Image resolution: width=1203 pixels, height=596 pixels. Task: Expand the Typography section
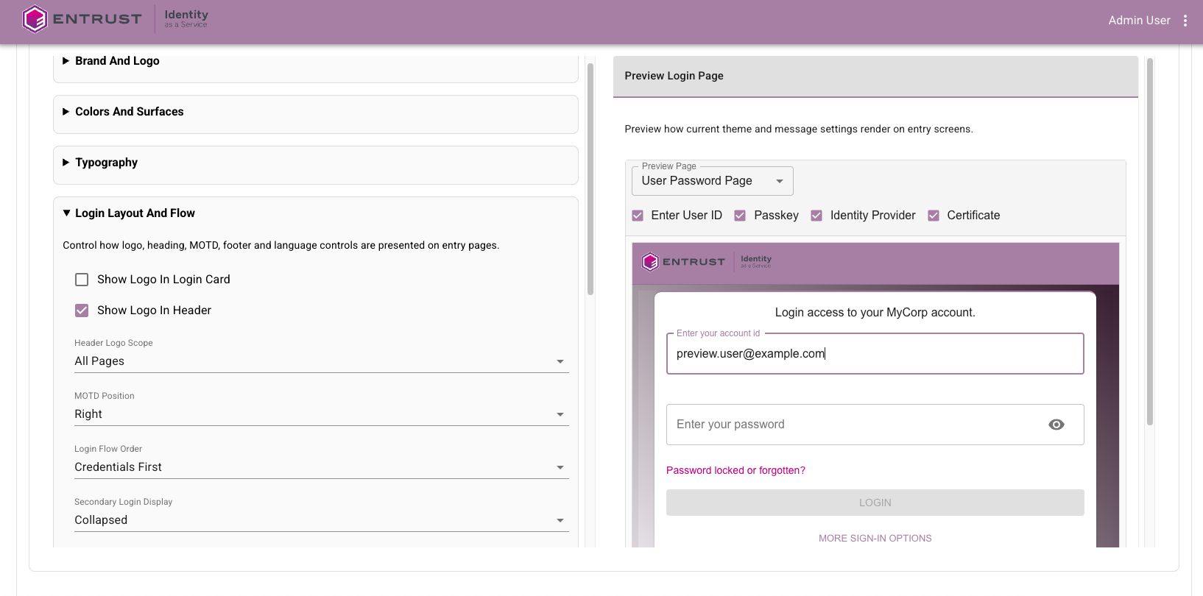point(316,163)
